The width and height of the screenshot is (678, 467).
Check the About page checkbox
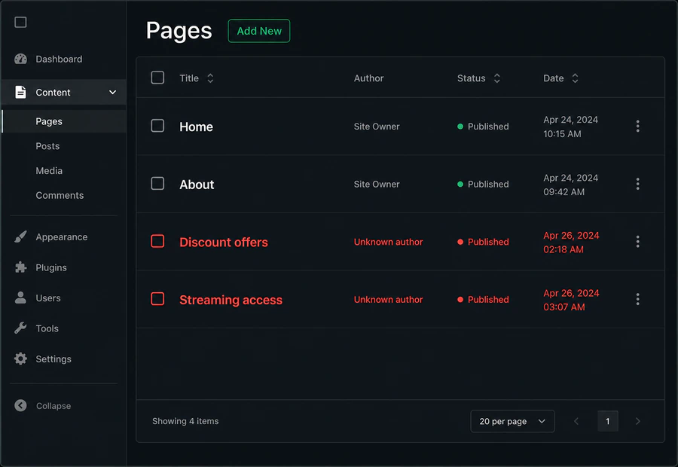(157, 183)
